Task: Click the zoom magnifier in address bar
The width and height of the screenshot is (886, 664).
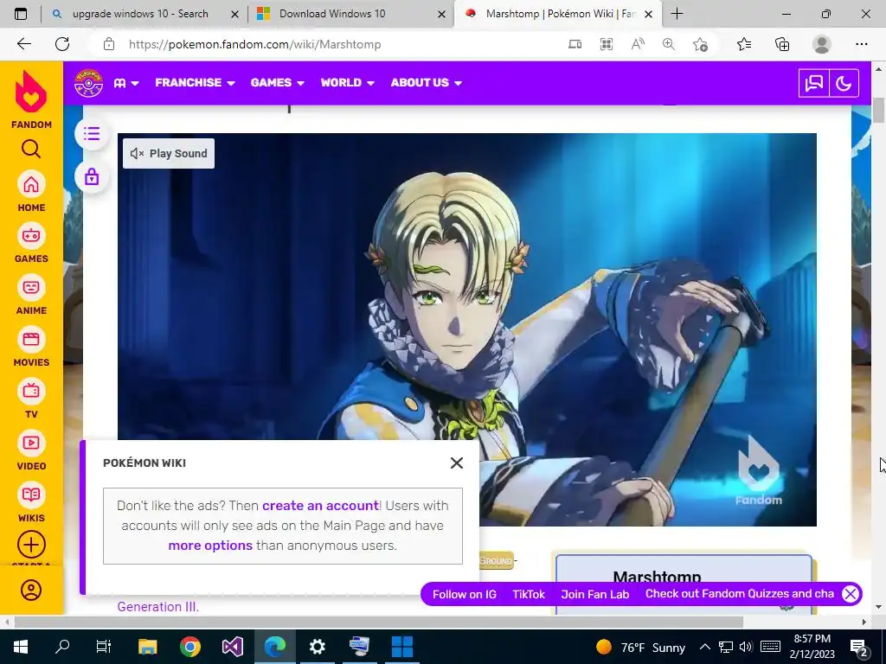Action: click(x=669, y=44)
